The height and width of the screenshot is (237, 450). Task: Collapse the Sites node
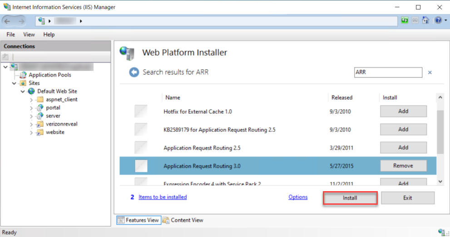coord(14,83)
